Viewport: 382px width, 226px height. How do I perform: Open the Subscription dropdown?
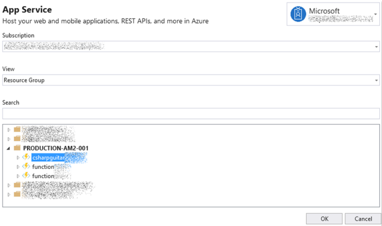pyautogui.click(x=191, y=47)
